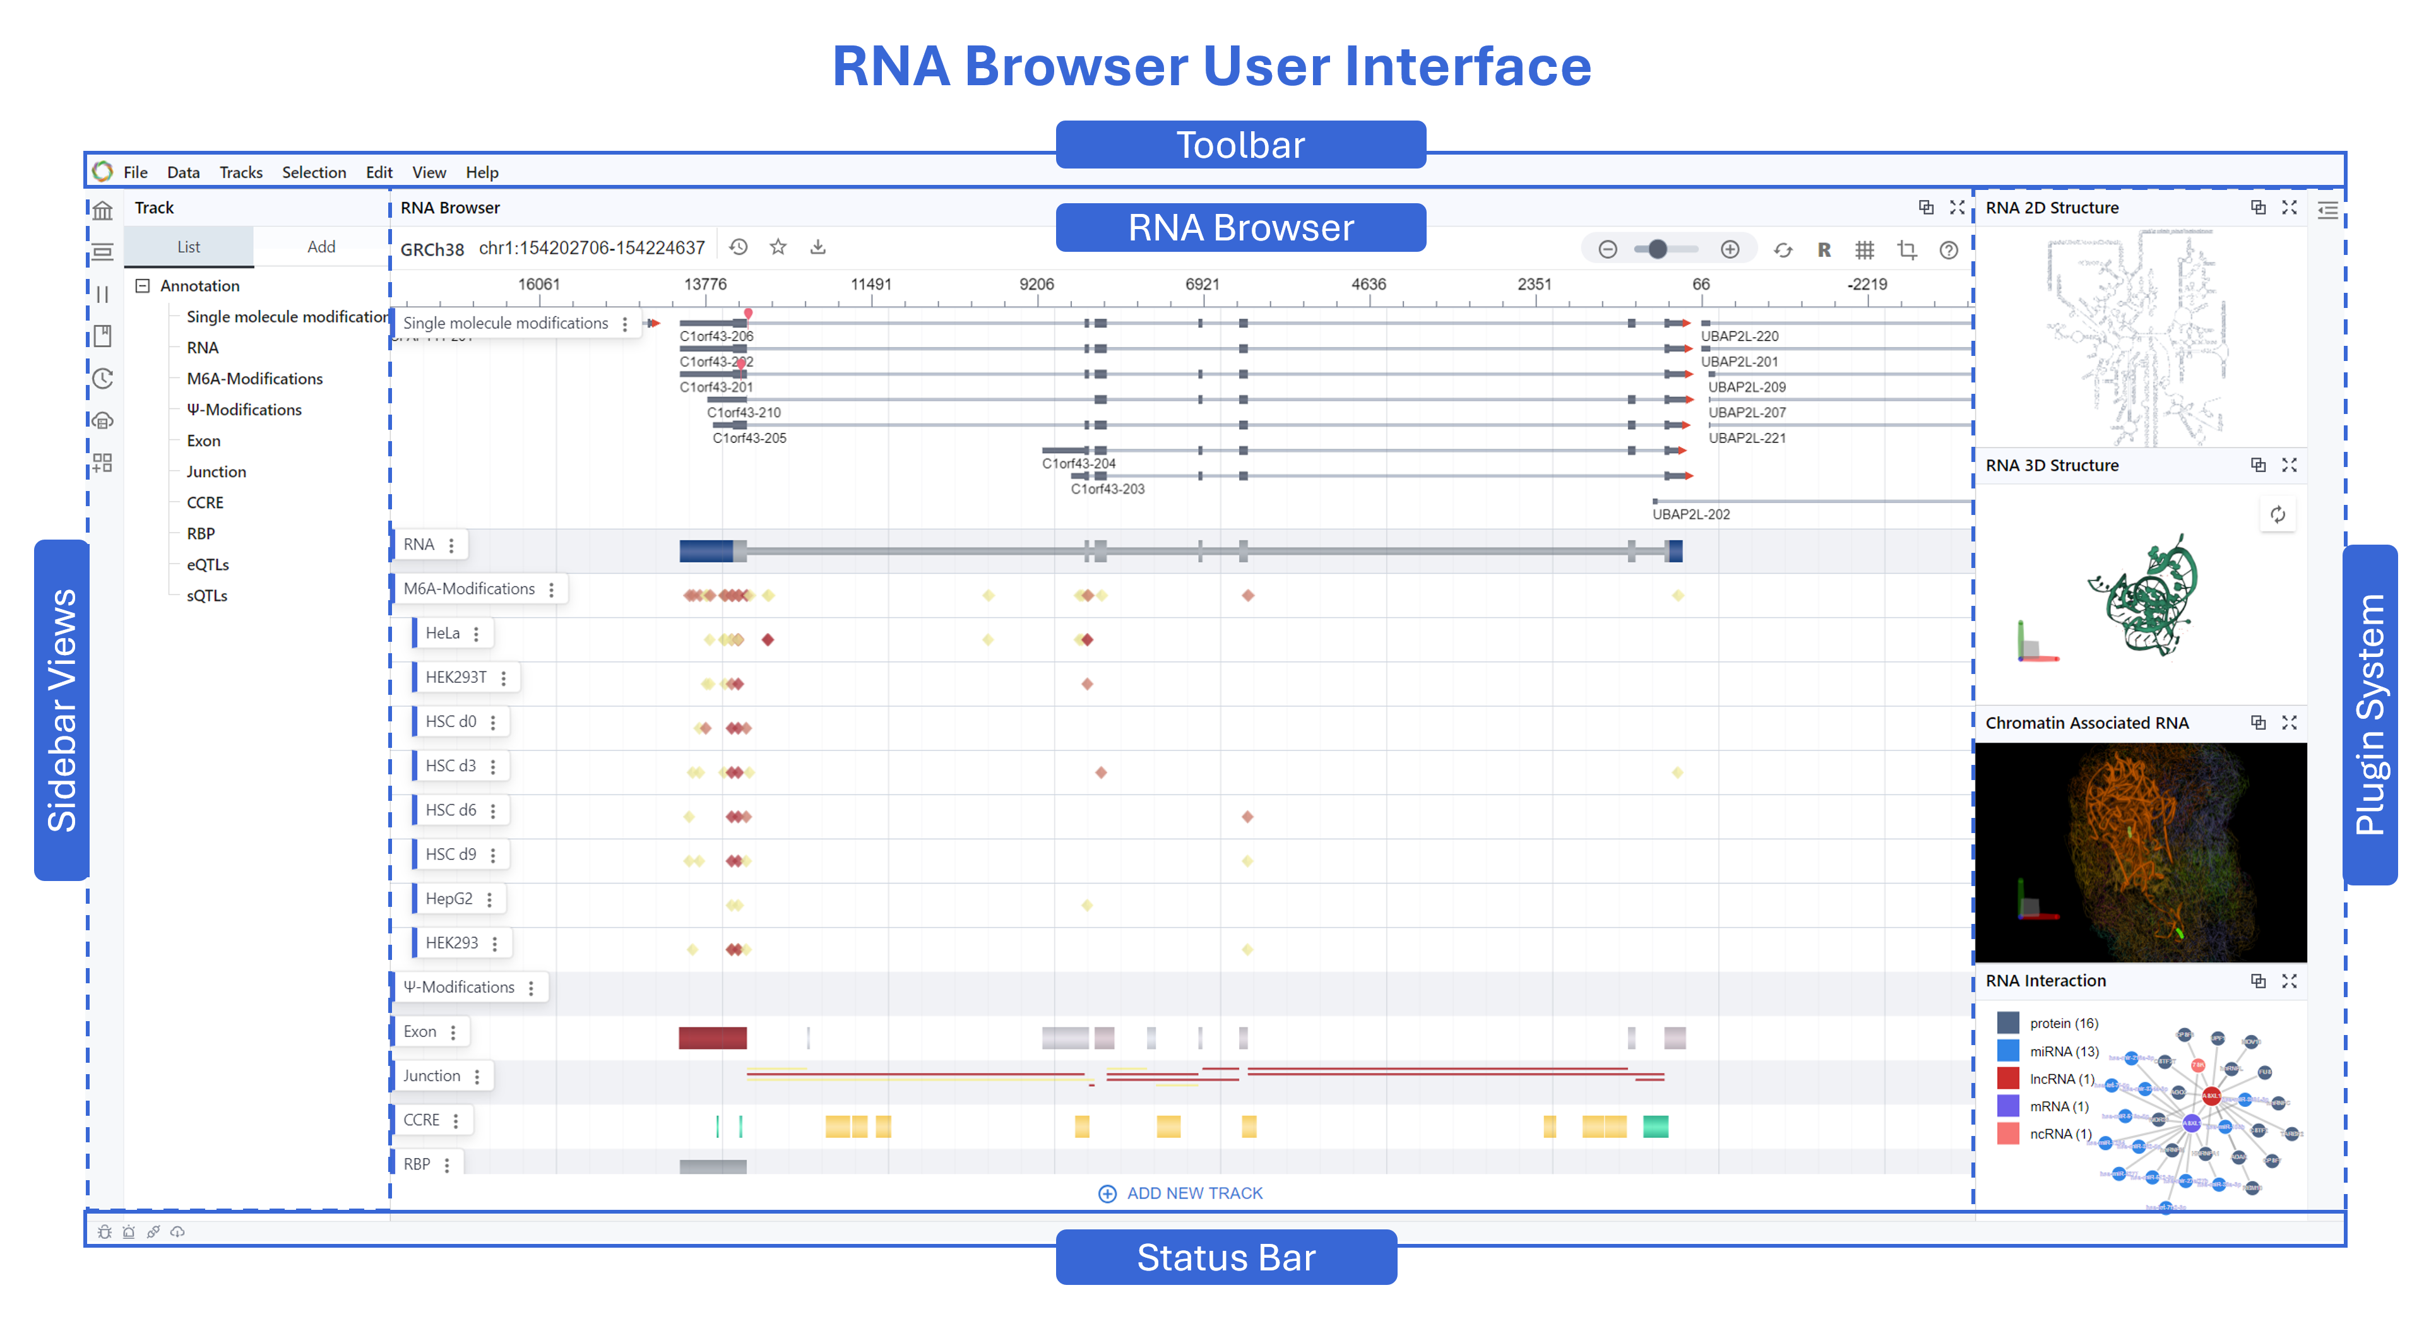The width and height of the screenshot is (2424, 1331).
Task: Click the zoom level slider handle
Action: click(x=1658, y=249)
